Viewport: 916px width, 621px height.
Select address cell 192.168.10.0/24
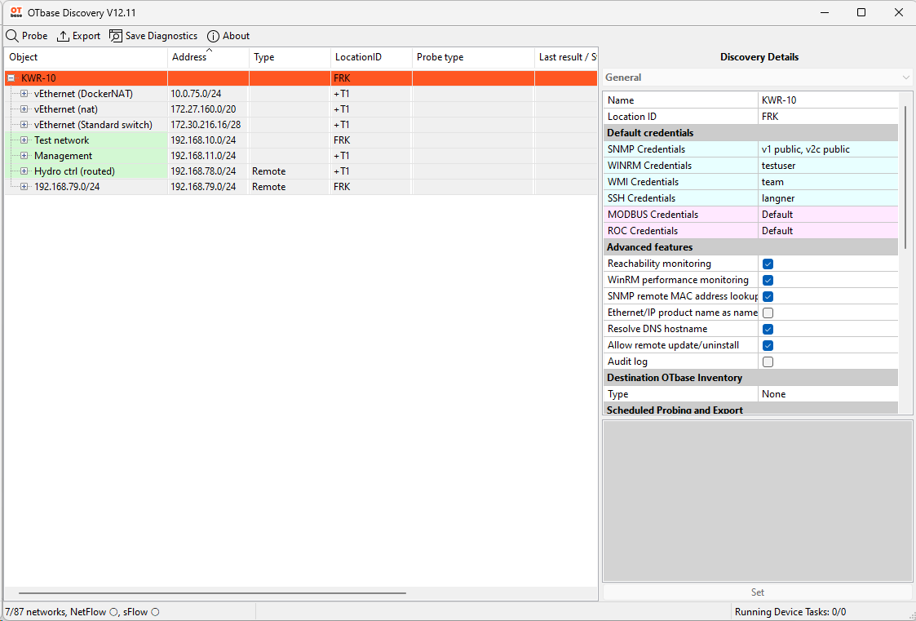[209, 140]
